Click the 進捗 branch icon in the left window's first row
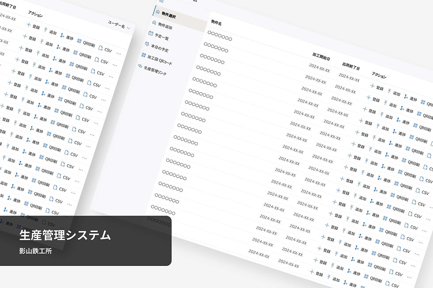Screen dimensions: 433x288 (x=62, y=35)
